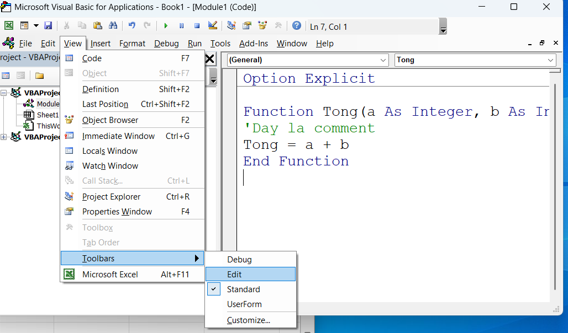Open the Debug menu in the menu bar
This screenshot has width=568, height=333.
(166, 44)
